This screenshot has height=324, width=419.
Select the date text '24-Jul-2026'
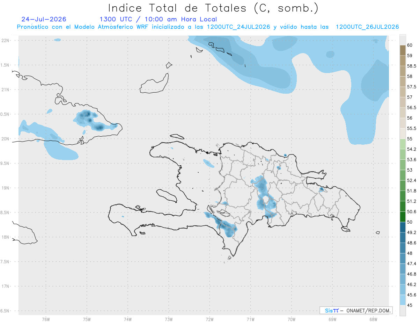click(44, 19)
